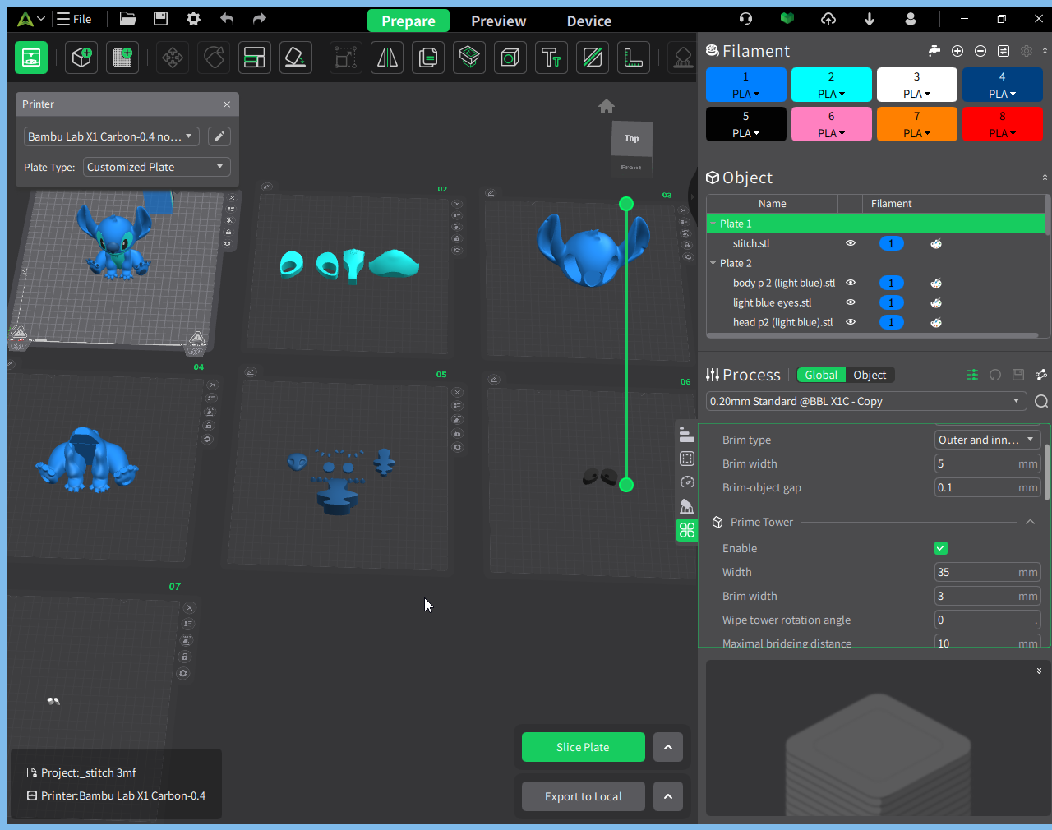Image resolution: width=1052 pixels, height=830 pixels.
Task: Undo the last action
Action: point(227,19)
